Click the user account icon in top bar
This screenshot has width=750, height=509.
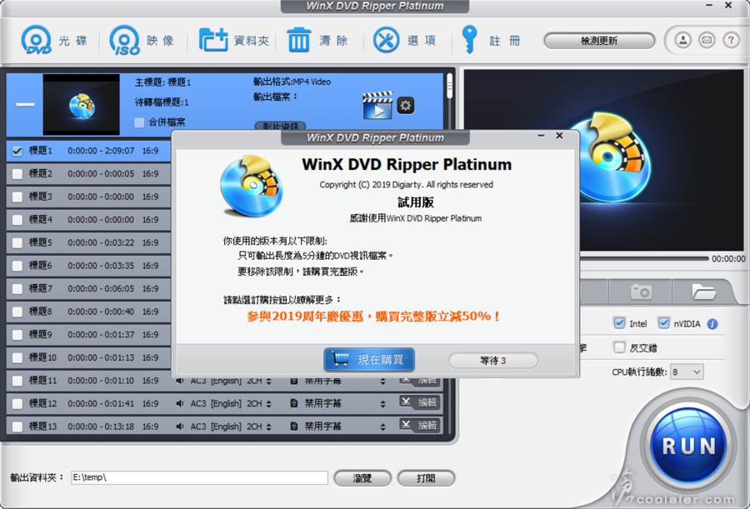683,40
